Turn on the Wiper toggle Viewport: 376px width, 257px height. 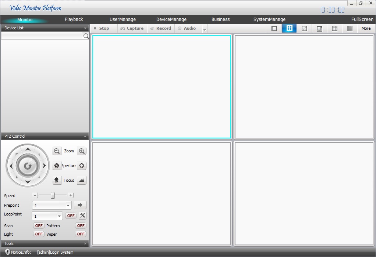tap(81, 234)
